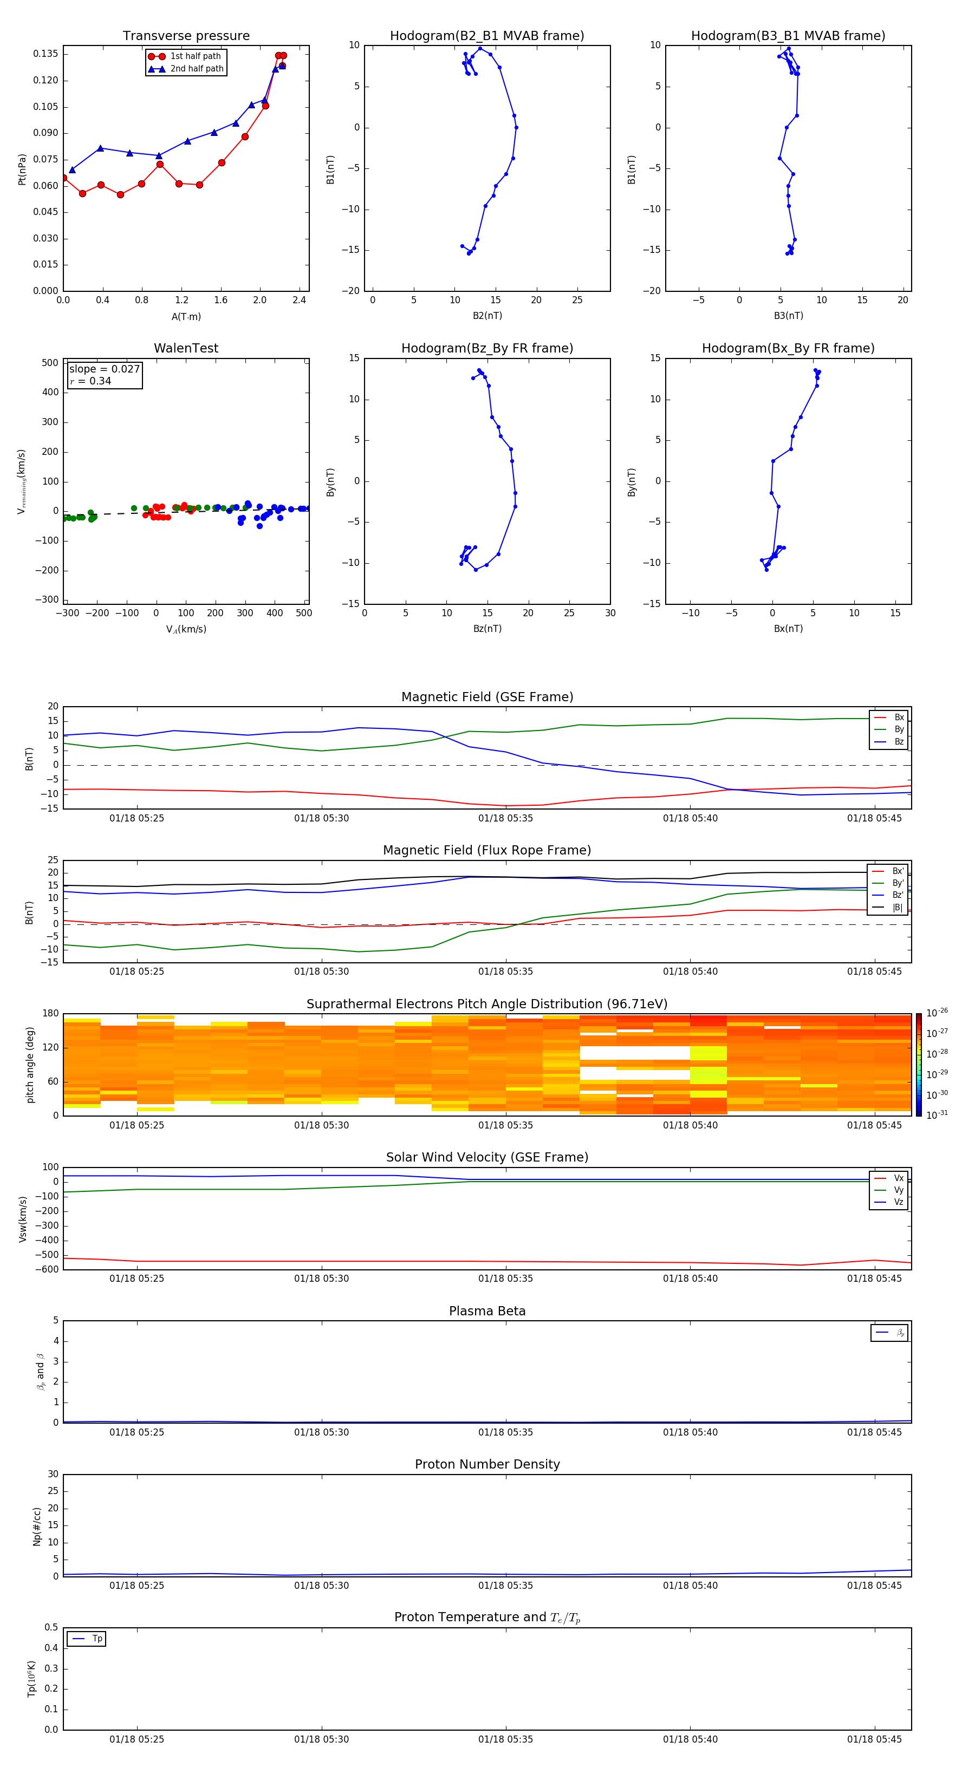Click 'Tp' legend entry in temperature plot
975x1787 pixels.
click(87, 1639)
